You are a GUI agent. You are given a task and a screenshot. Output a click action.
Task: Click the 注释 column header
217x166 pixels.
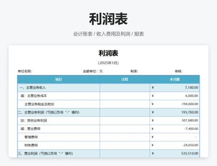click(x=125, y=79)
